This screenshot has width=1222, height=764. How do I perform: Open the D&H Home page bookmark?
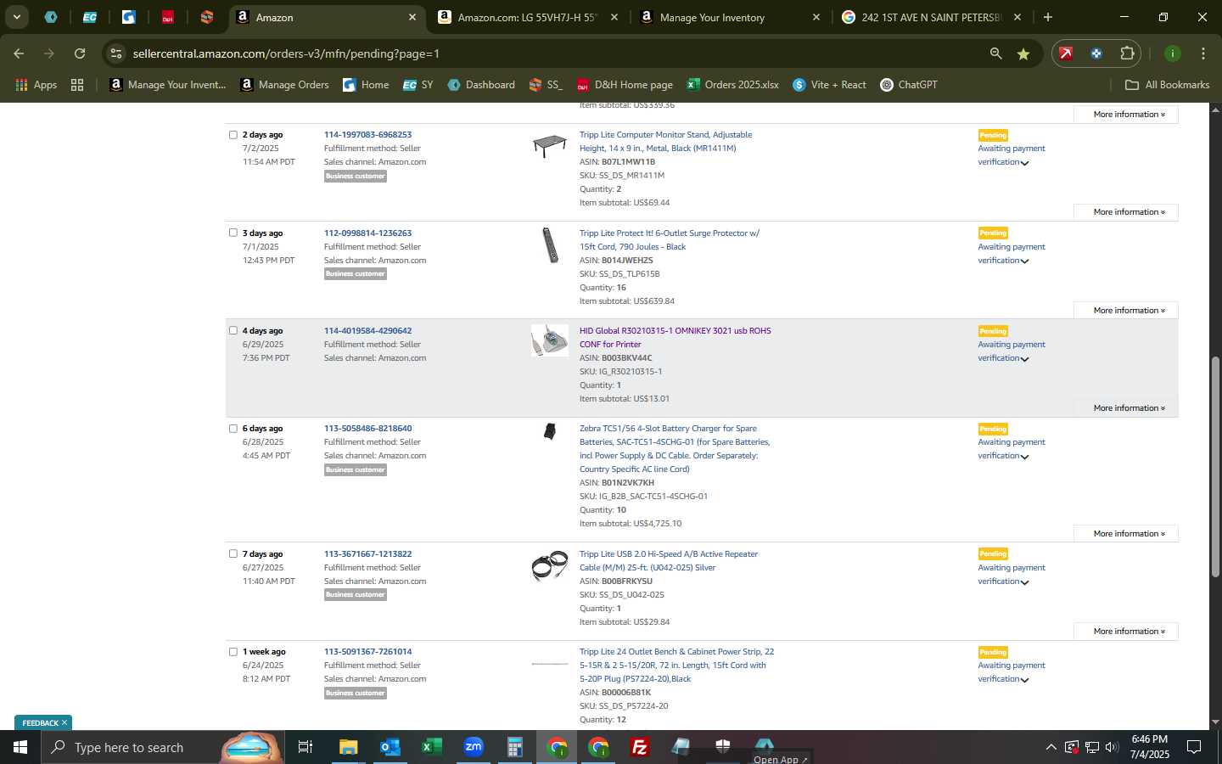[625, 85]
